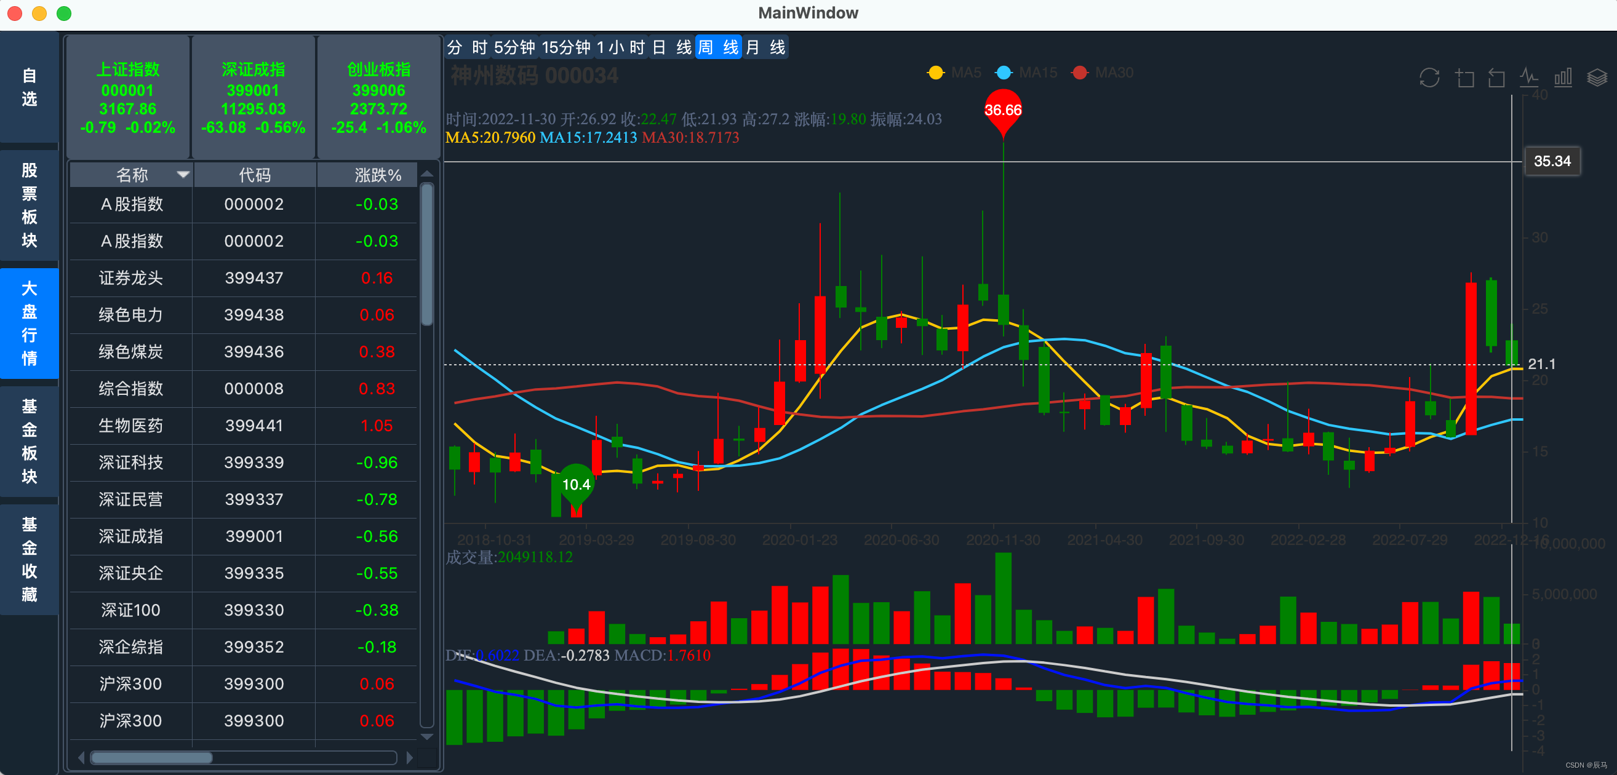Select the 日线 timeframe tab
Viewport: 1617px width, 775px height.
pyautogui.click(x=672, y=47)
